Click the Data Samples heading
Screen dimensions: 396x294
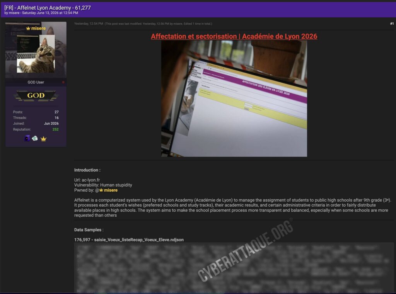coord(89,230)
